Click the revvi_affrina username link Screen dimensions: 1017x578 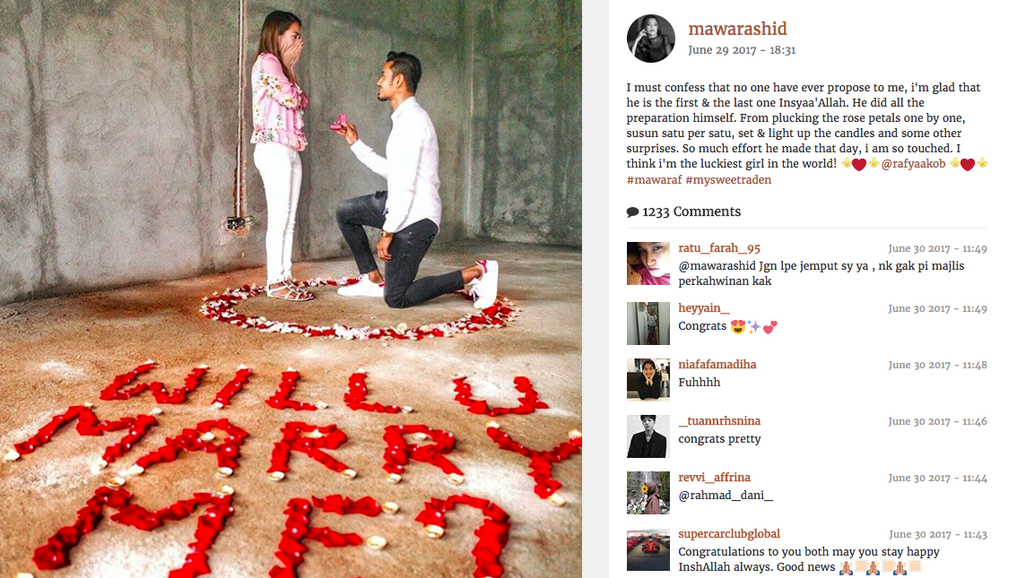pyautogui.click(x=714, y=477)
